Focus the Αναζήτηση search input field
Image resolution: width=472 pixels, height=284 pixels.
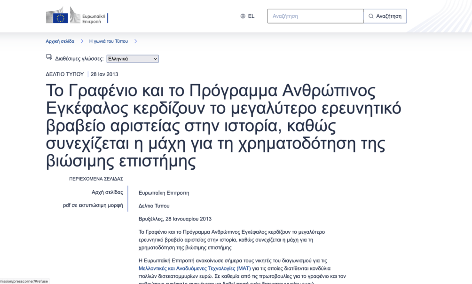(x=315, y=16)
